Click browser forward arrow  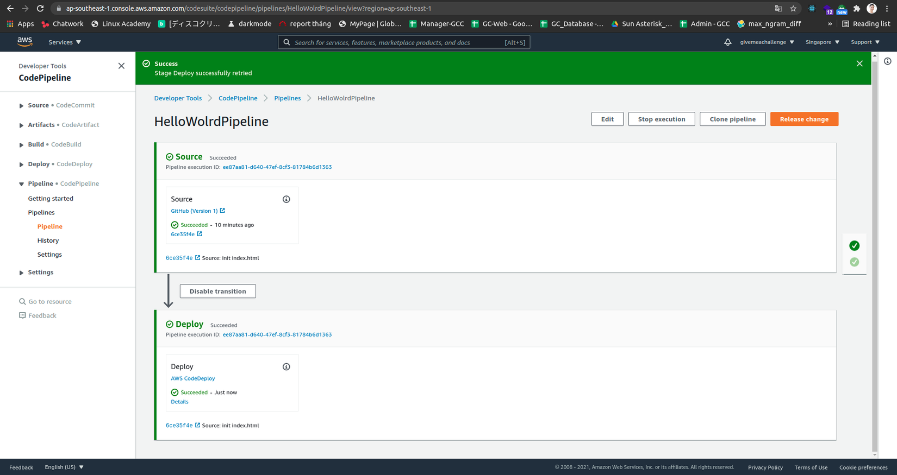point(25,8)
